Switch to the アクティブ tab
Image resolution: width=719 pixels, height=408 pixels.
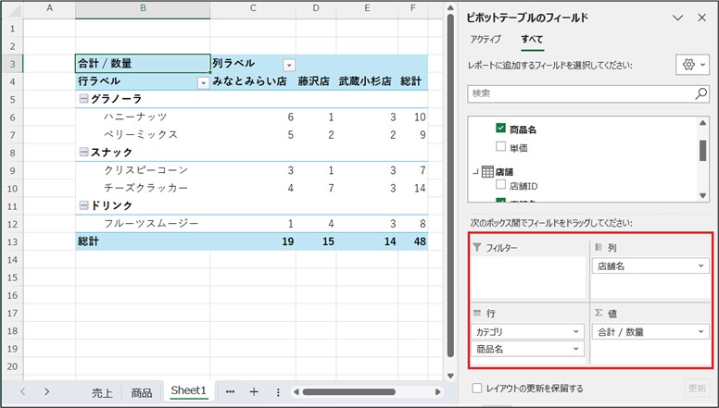486,40
